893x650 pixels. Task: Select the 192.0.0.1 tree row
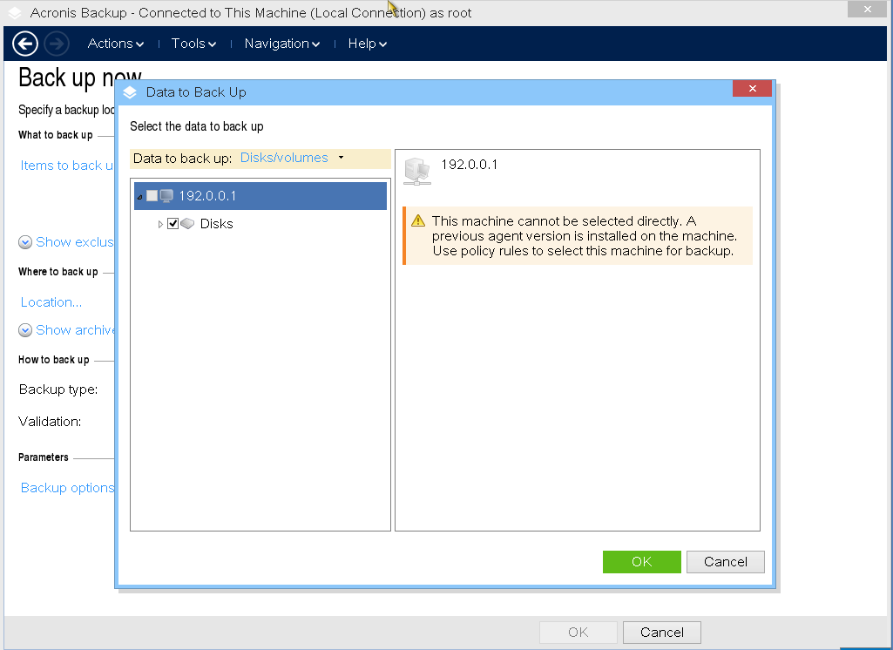[x=260, y=196]
